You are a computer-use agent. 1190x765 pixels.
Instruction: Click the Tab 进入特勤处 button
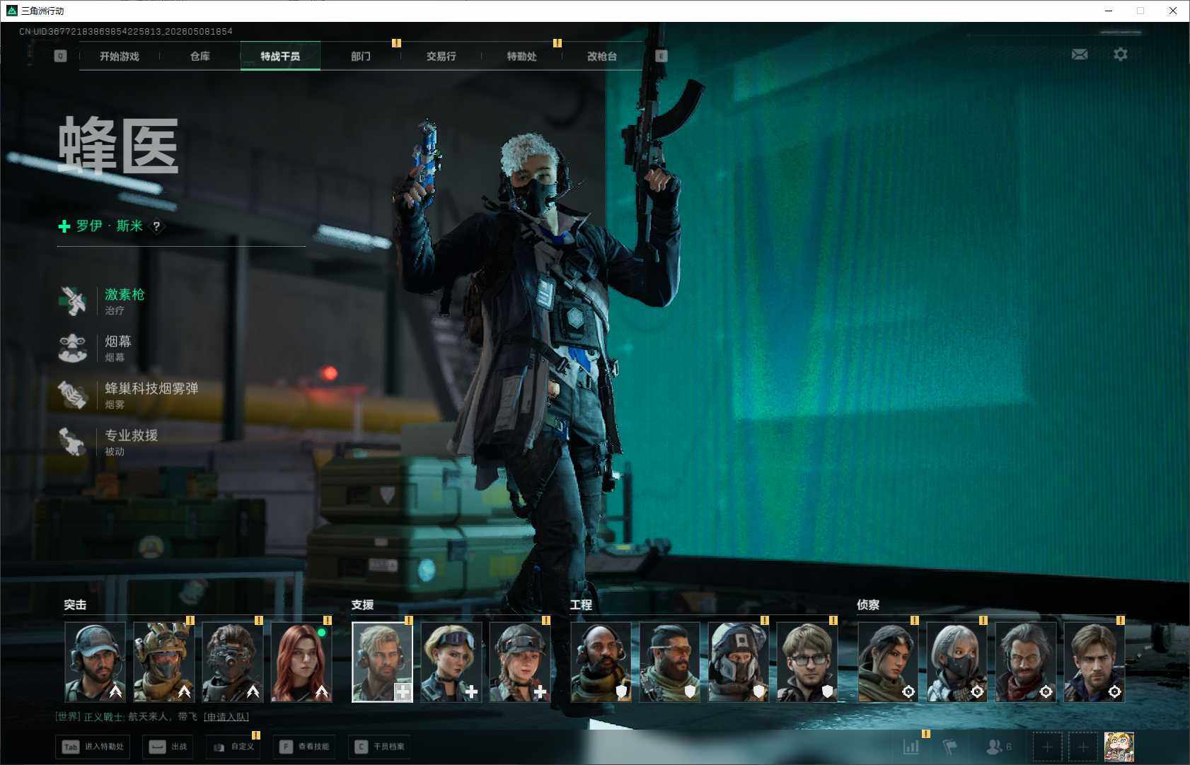click(93, 747)
